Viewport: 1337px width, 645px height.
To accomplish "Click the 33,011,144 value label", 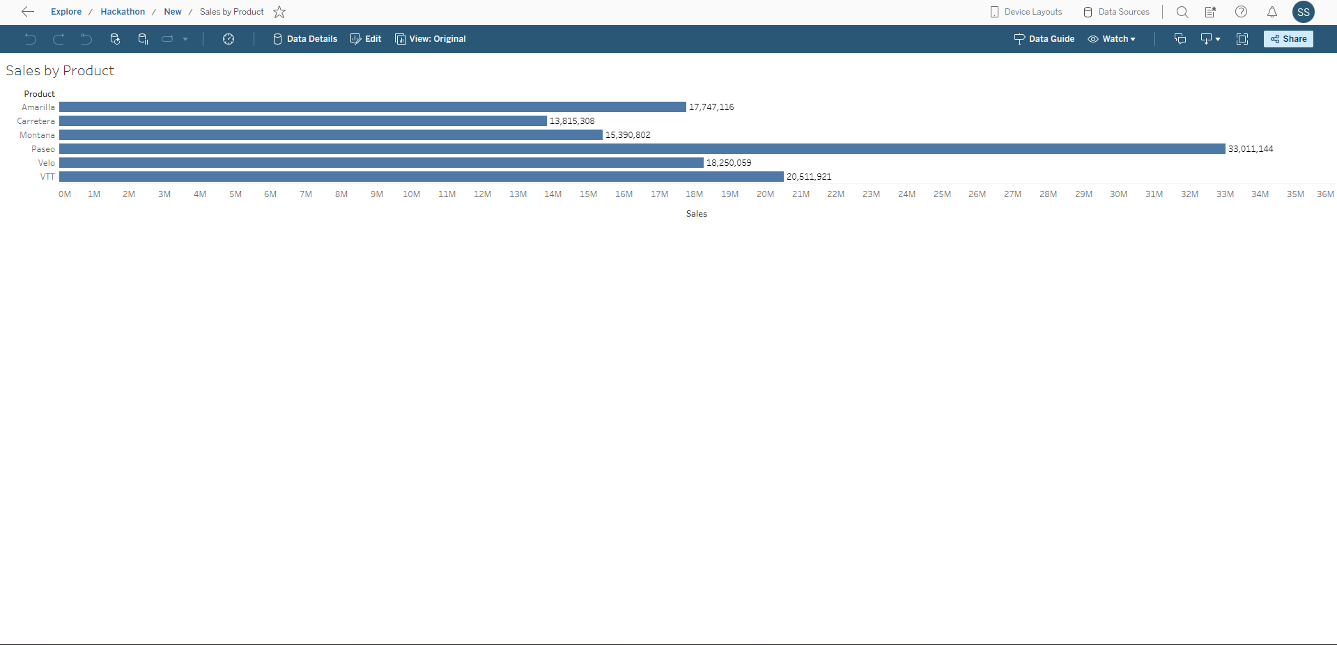I will coord(1251,149).
